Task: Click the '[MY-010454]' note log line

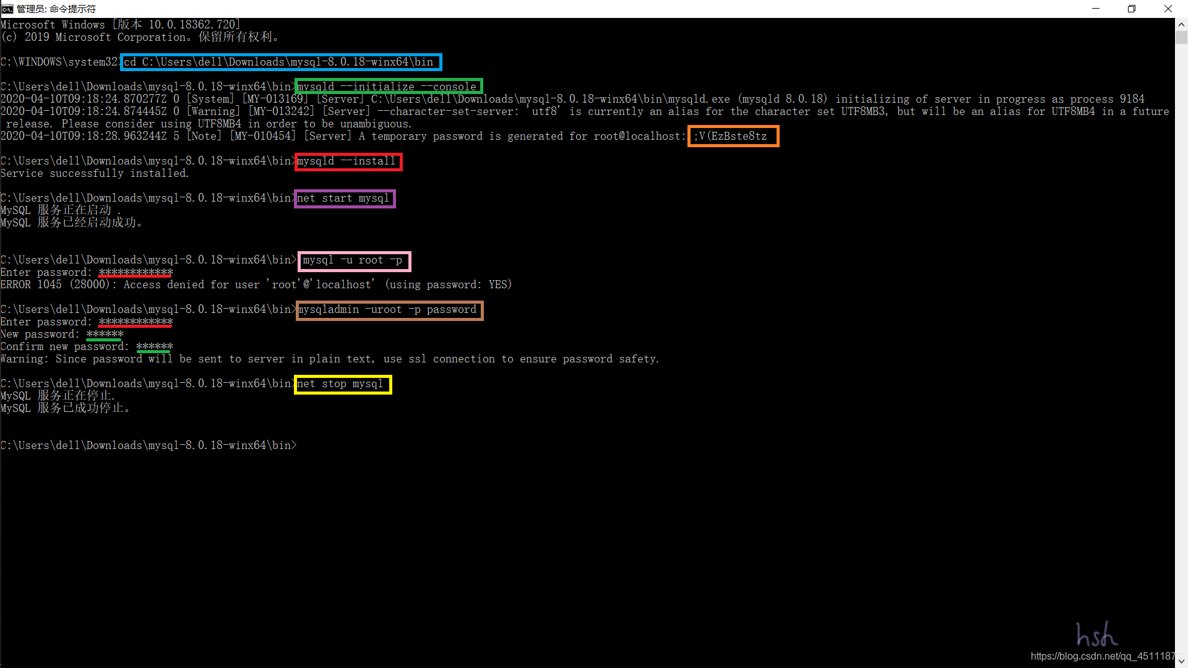Action: coord(384,136)
